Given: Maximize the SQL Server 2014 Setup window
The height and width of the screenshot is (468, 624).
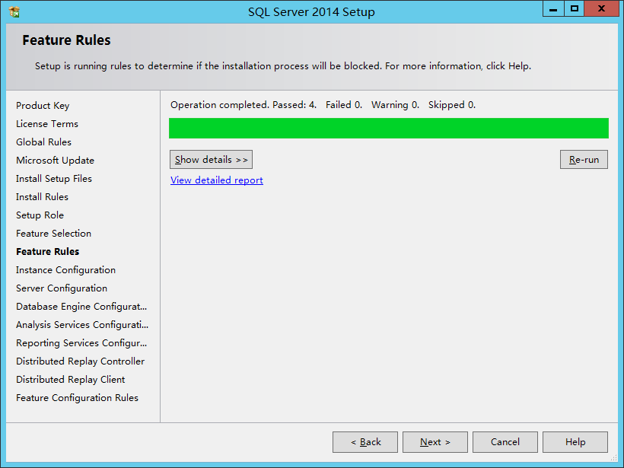Looking at the screenshot, I should pyautogui.click(x=575, y=9).
